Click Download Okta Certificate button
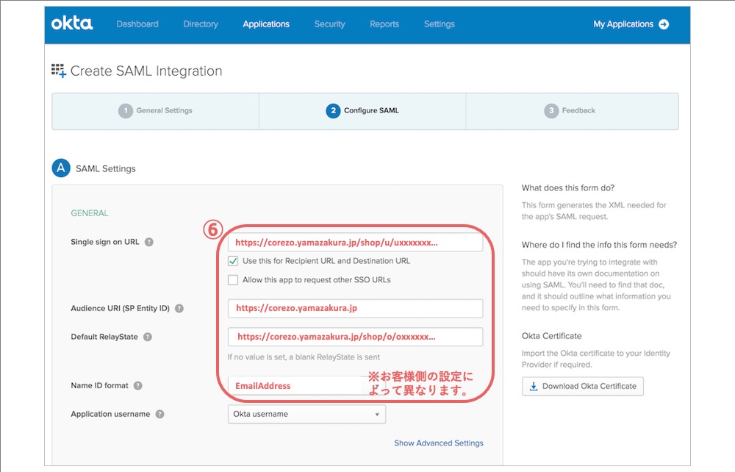Image resolution: width=735 pixels, height=472 pixels. tap(583, 386)
